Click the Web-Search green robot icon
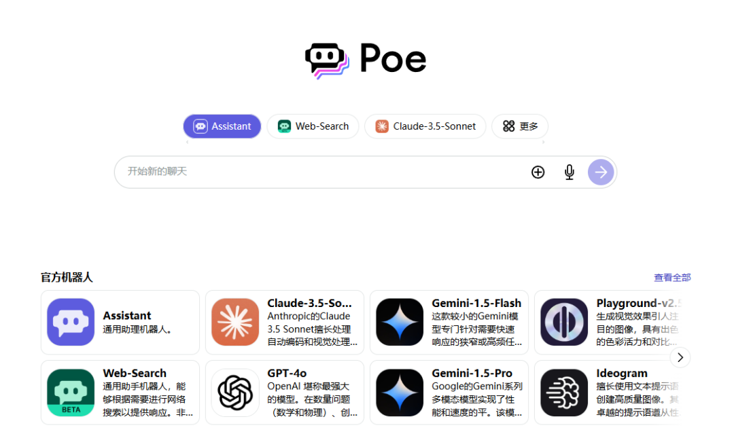This screenshot has width=734, height=434. (70, 392)
